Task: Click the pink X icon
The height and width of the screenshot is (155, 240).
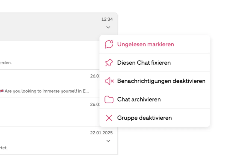Action: pyautogui.click(x=109, y=118)
